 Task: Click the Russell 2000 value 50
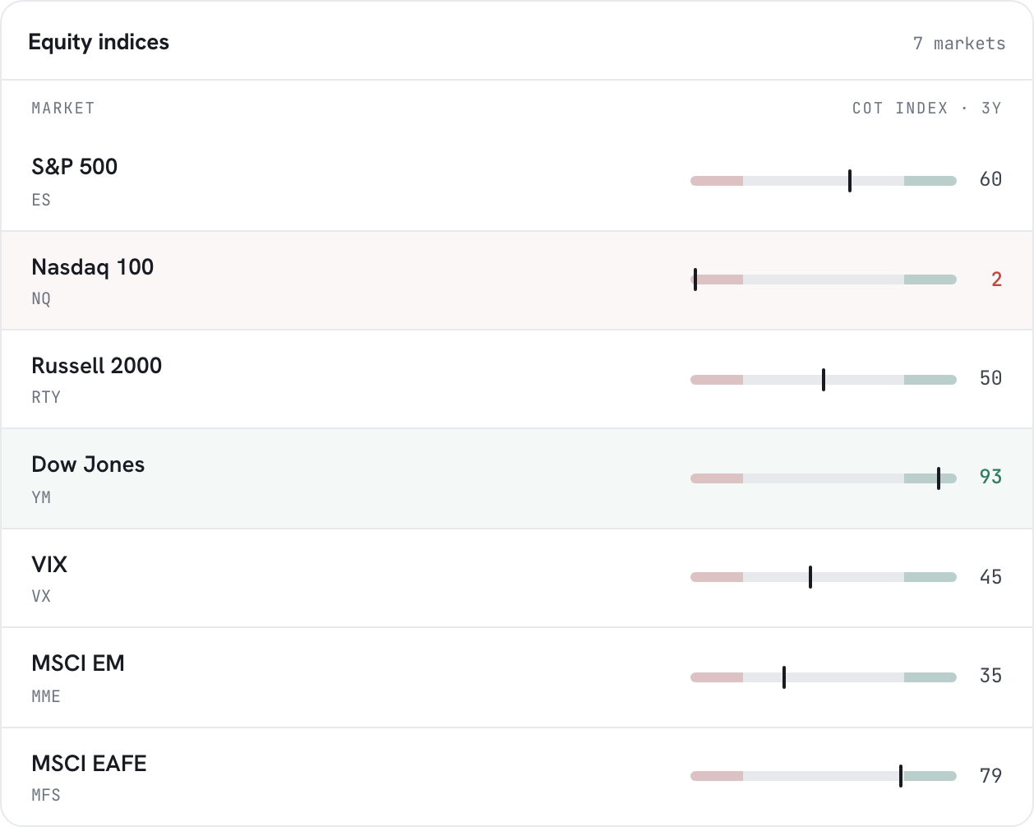990,378
